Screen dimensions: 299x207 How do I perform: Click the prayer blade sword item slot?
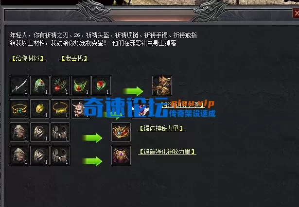[19, 86]
